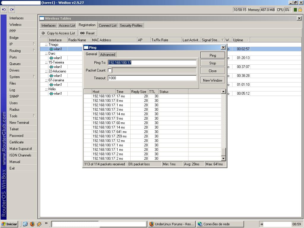
Task: Click wlan1 interface icon under 15-Teixeira
Action: (51, 67)
